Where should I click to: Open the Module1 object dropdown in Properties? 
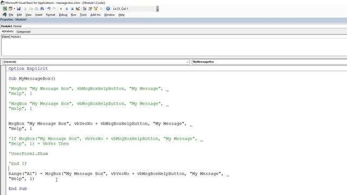click(173, 26)
